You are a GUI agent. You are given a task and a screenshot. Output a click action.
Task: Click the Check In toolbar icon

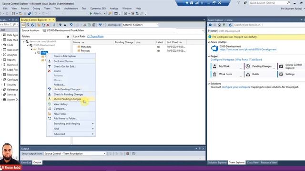coord(65,25)
